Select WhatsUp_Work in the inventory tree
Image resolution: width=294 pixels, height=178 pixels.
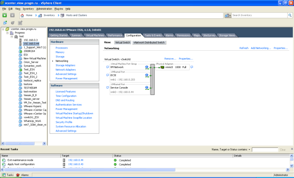coord(32,121)
